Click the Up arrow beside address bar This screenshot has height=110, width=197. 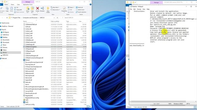(7, 18)
